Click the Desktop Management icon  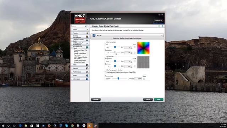[x=87, y=37]
